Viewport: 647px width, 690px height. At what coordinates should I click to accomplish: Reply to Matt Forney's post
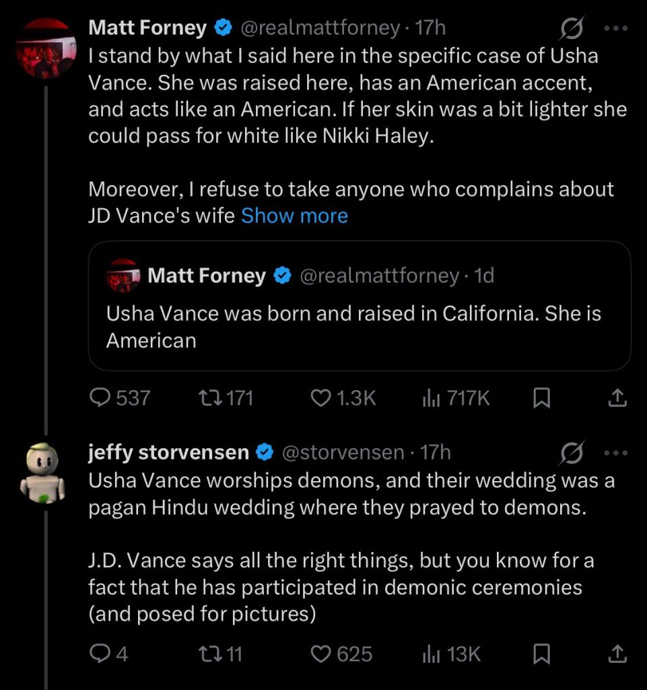pyautogui.click(x=101, y=398)
